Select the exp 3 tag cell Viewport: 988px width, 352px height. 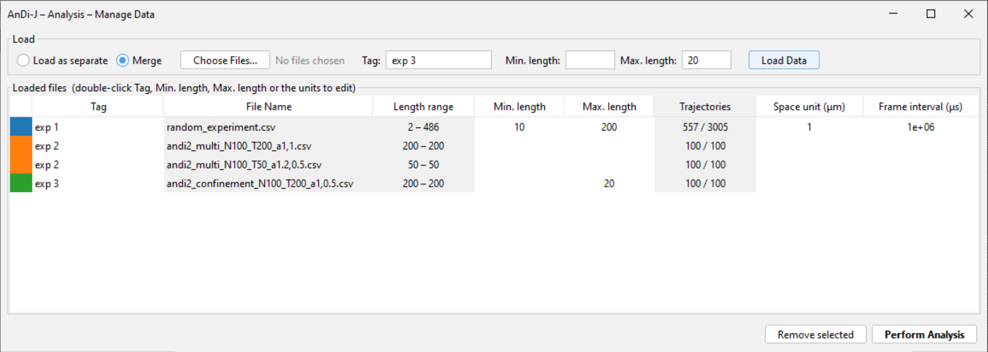(x=98, y=183)
